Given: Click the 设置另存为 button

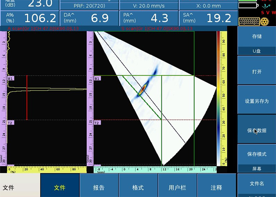Looking at the screenshot, I should click(x=257, y=100).
